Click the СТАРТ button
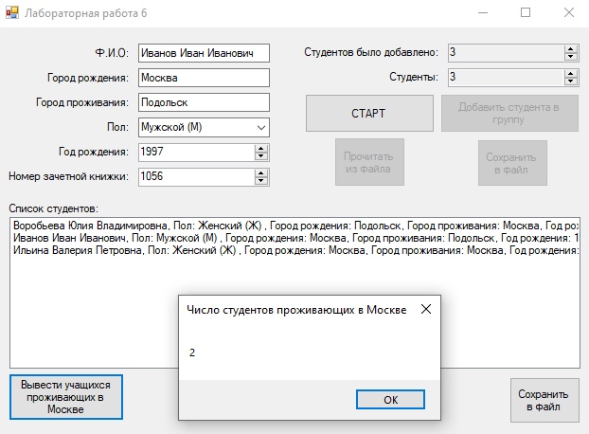The image size is (589, 434). 368,114
